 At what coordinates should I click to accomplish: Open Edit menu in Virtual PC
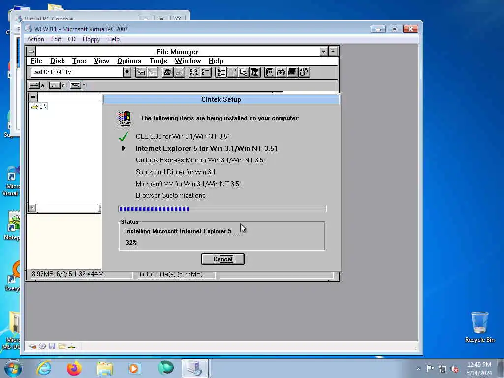pos(56,39)
